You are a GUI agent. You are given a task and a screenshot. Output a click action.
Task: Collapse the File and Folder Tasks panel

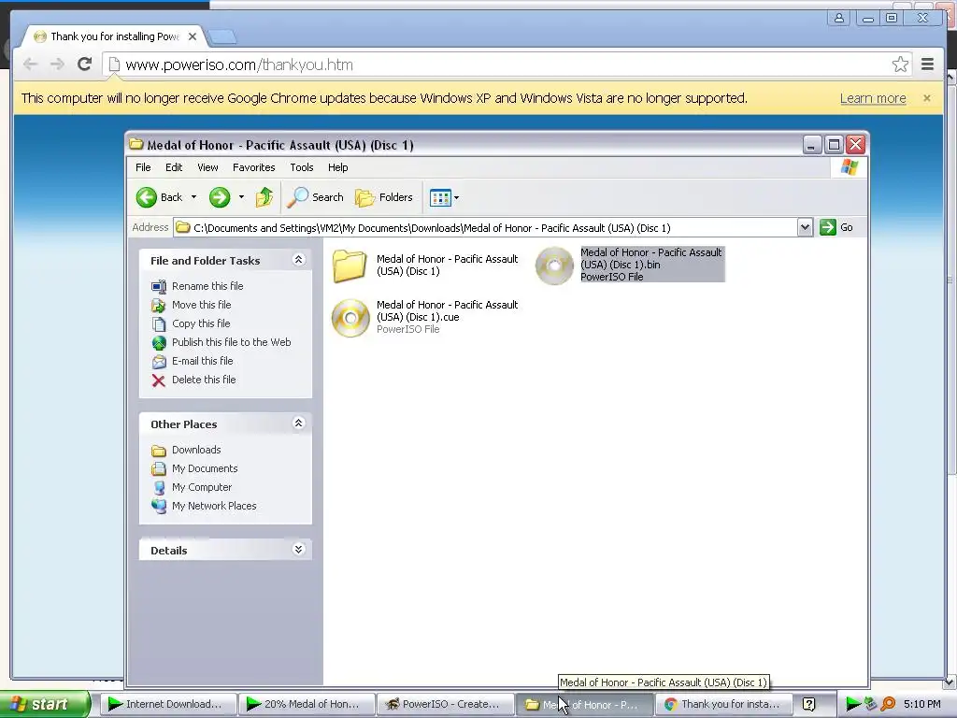[x=298, y=260]
